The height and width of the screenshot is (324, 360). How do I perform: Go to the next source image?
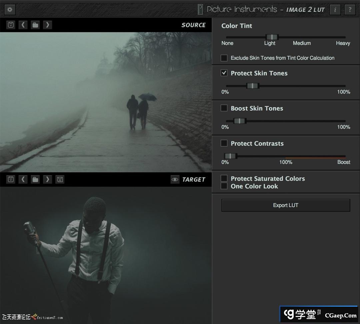(x=47, y=25)
